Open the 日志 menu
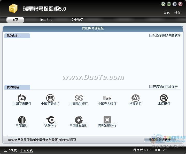Screen dimensions: 186x154 167,13
